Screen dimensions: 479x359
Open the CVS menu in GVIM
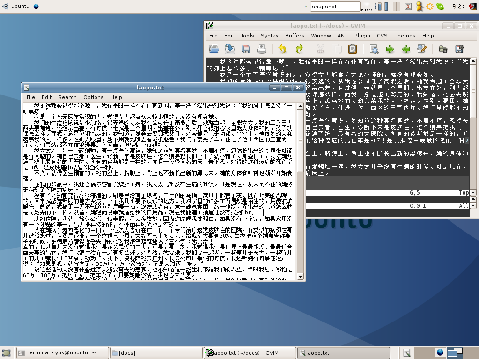(382, 36)
